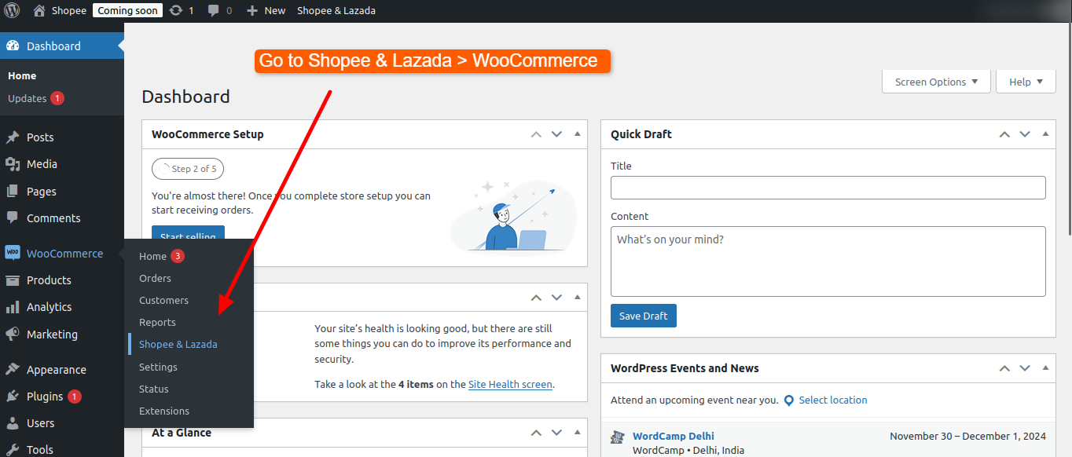Click the Products box icon

coord(13,280)
